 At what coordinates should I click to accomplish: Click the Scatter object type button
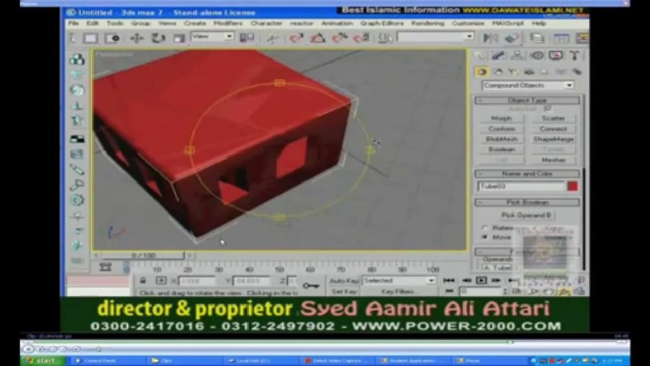553,118
